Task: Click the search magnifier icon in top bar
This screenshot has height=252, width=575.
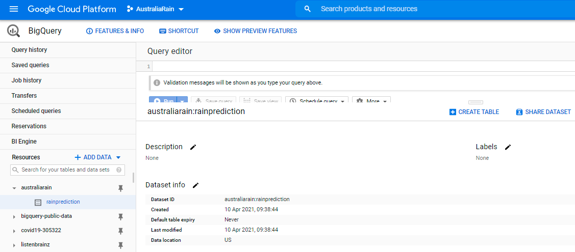Action: click(307, 9)
